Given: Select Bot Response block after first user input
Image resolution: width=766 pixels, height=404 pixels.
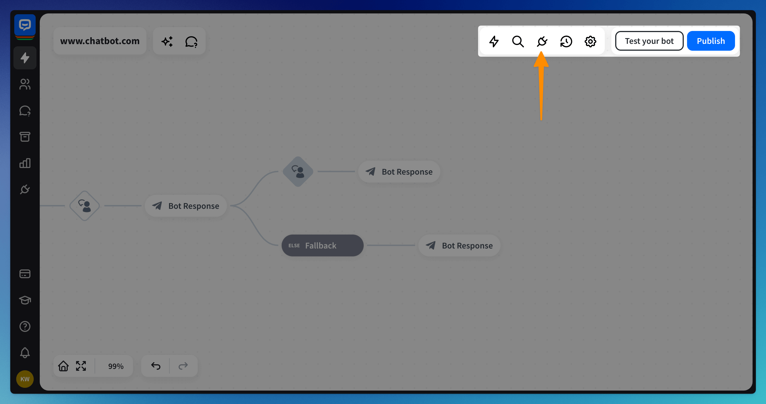Looking at the screenshot, I should coord(186,206).
